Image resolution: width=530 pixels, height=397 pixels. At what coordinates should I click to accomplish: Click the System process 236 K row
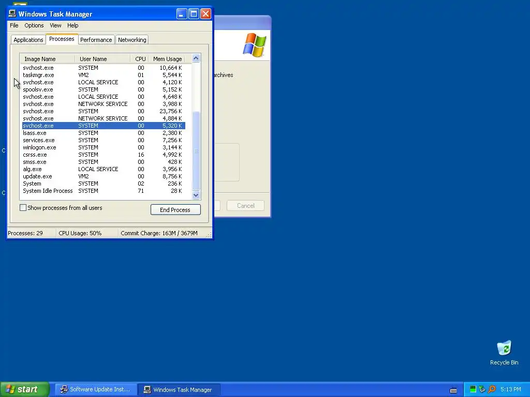104,184
